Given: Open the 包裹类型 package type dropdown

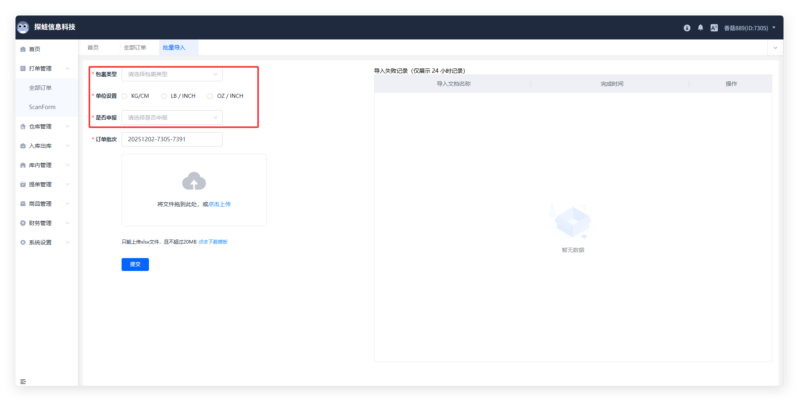Looking at the screenshot, I should (x=172, y=74).
